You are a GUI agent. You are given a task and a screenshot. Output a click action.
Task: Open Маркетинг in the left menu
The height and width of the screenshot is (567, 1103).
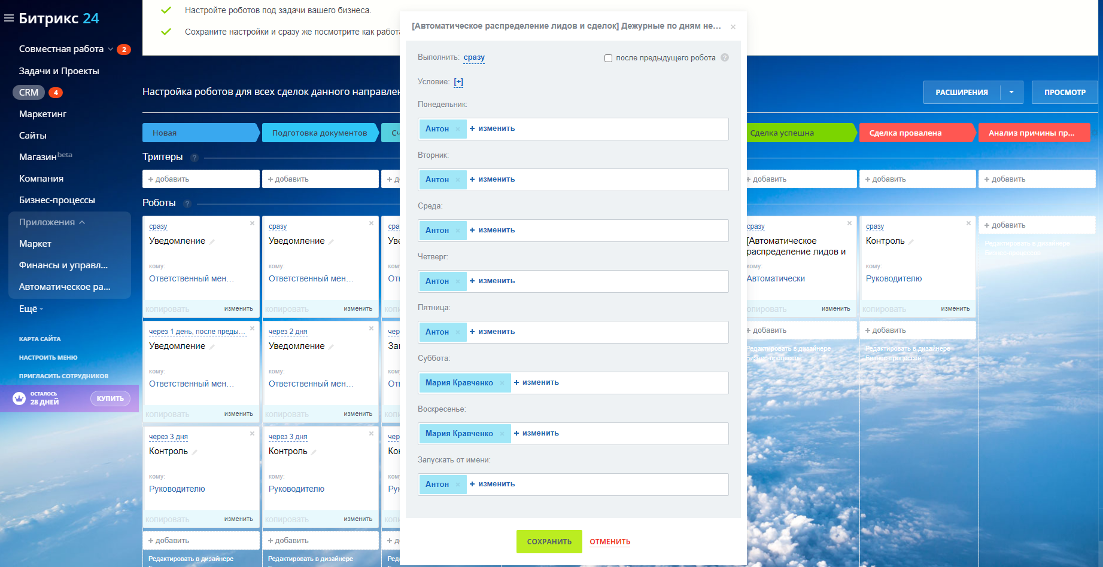(x=42, y=114)
